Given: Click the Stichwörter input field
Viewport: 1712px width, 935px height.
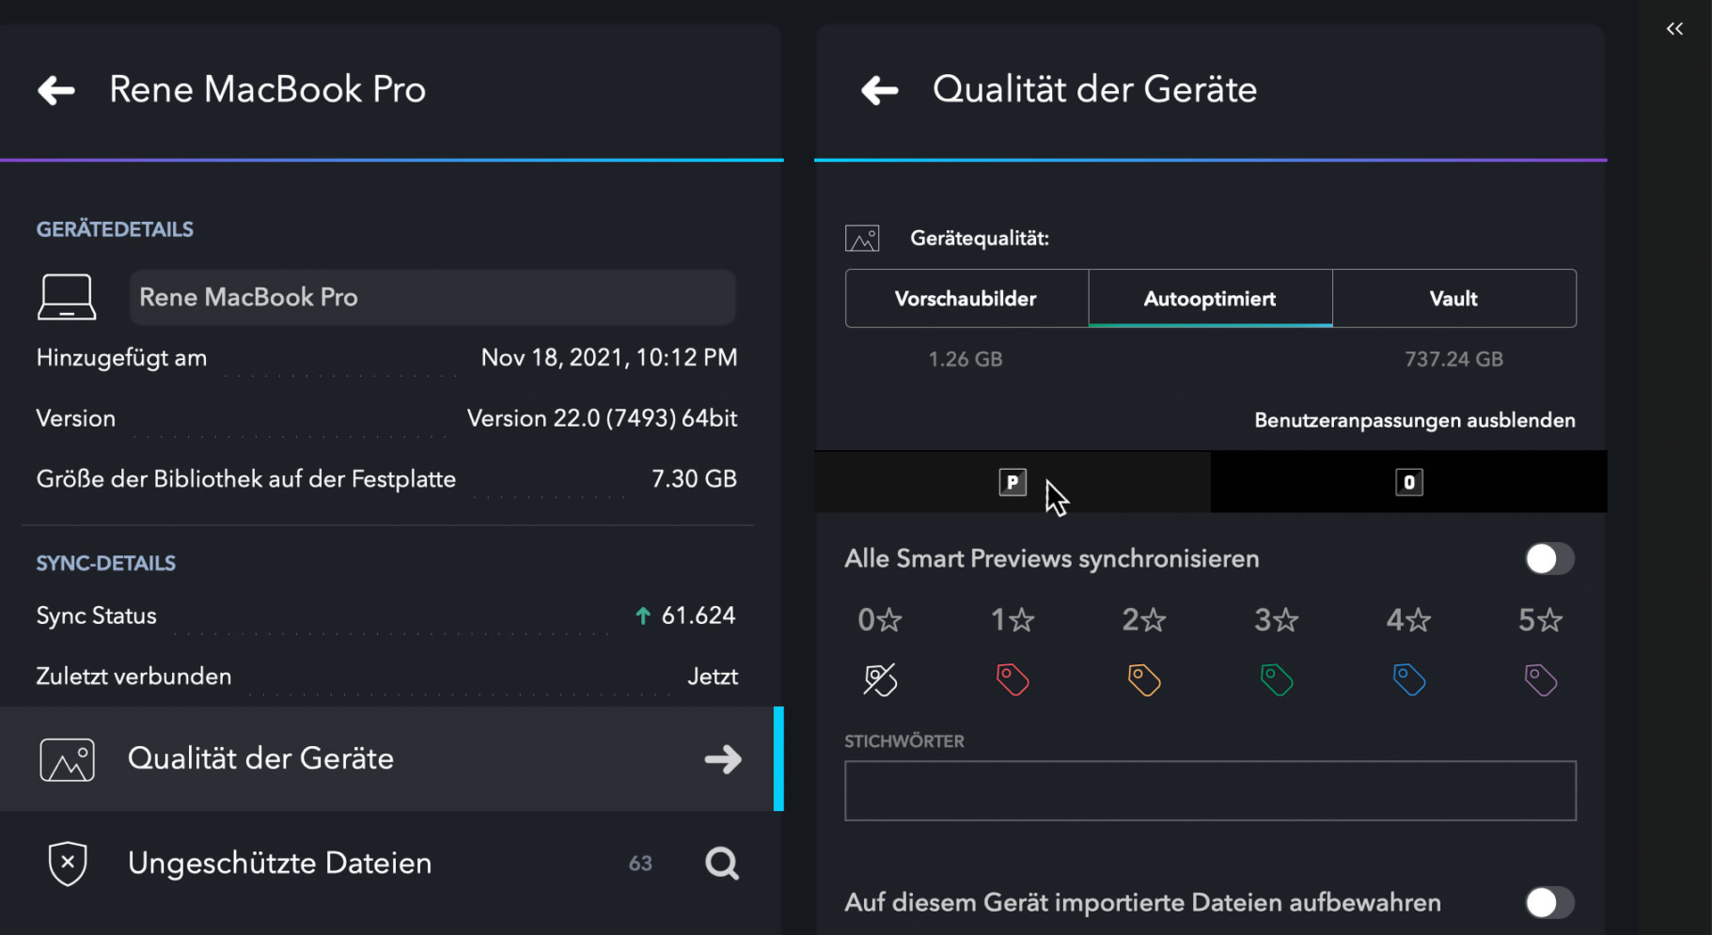Looking at the screenshot, I should [1210, 791].
